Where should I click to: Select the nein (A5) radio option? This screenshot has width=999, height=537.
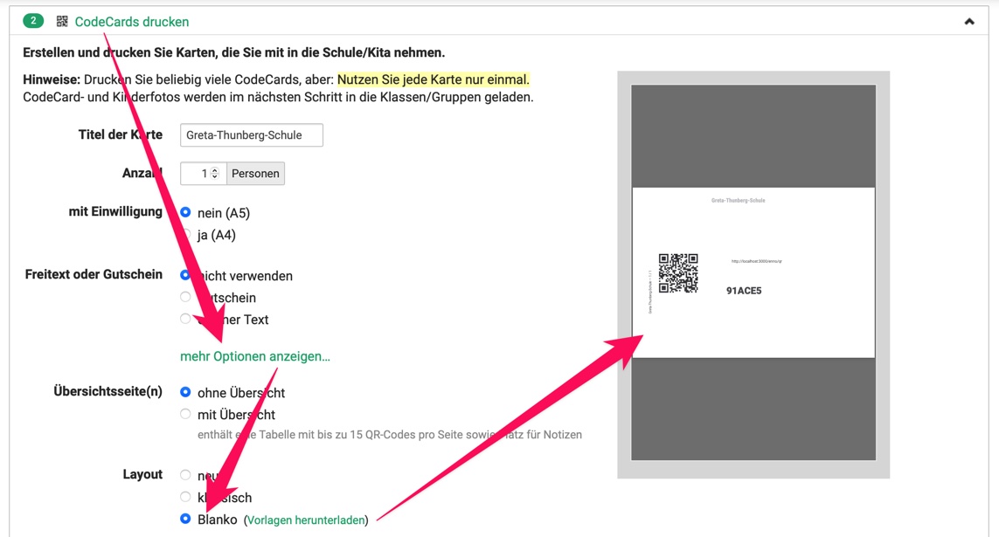tap(185, 212)
